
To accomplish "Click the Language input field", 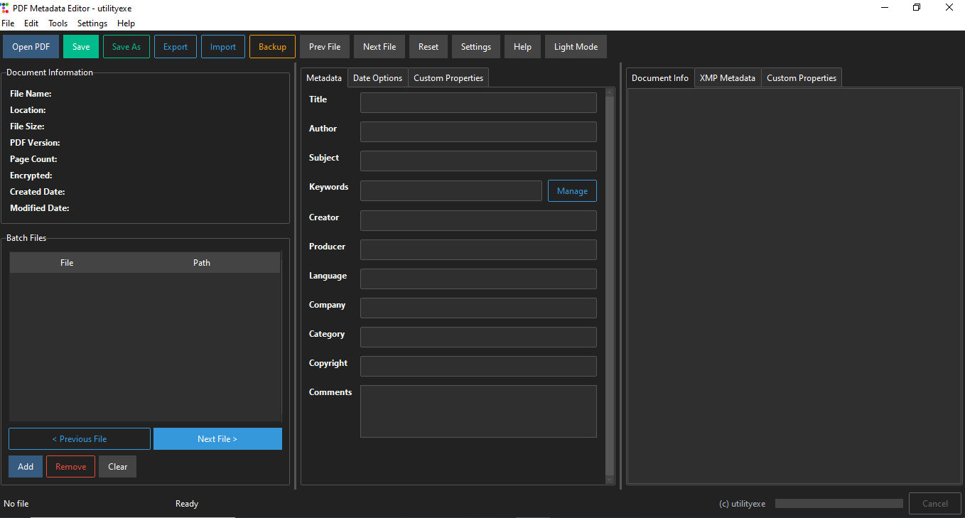I will tap(478, 279).
